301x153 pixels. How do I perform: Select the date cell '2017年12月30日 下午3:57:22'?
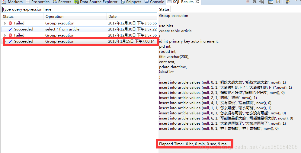tap(132, 29)
